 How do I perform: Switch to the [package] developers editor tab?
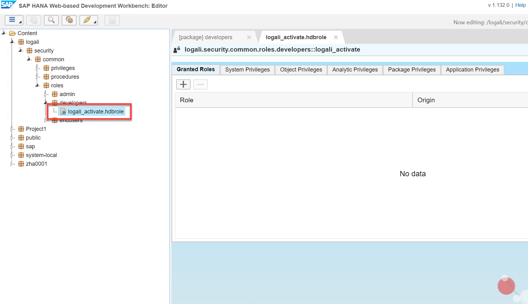(205, 37)
